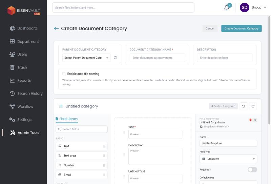The width and height of the screenshot is (271, 184).
Task: Grab the Text area drag handle
Action: 104,156
